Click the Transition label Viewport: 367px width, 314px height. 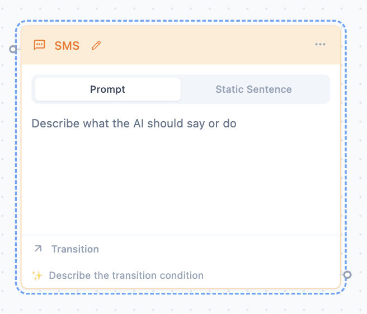click(75, 249)
